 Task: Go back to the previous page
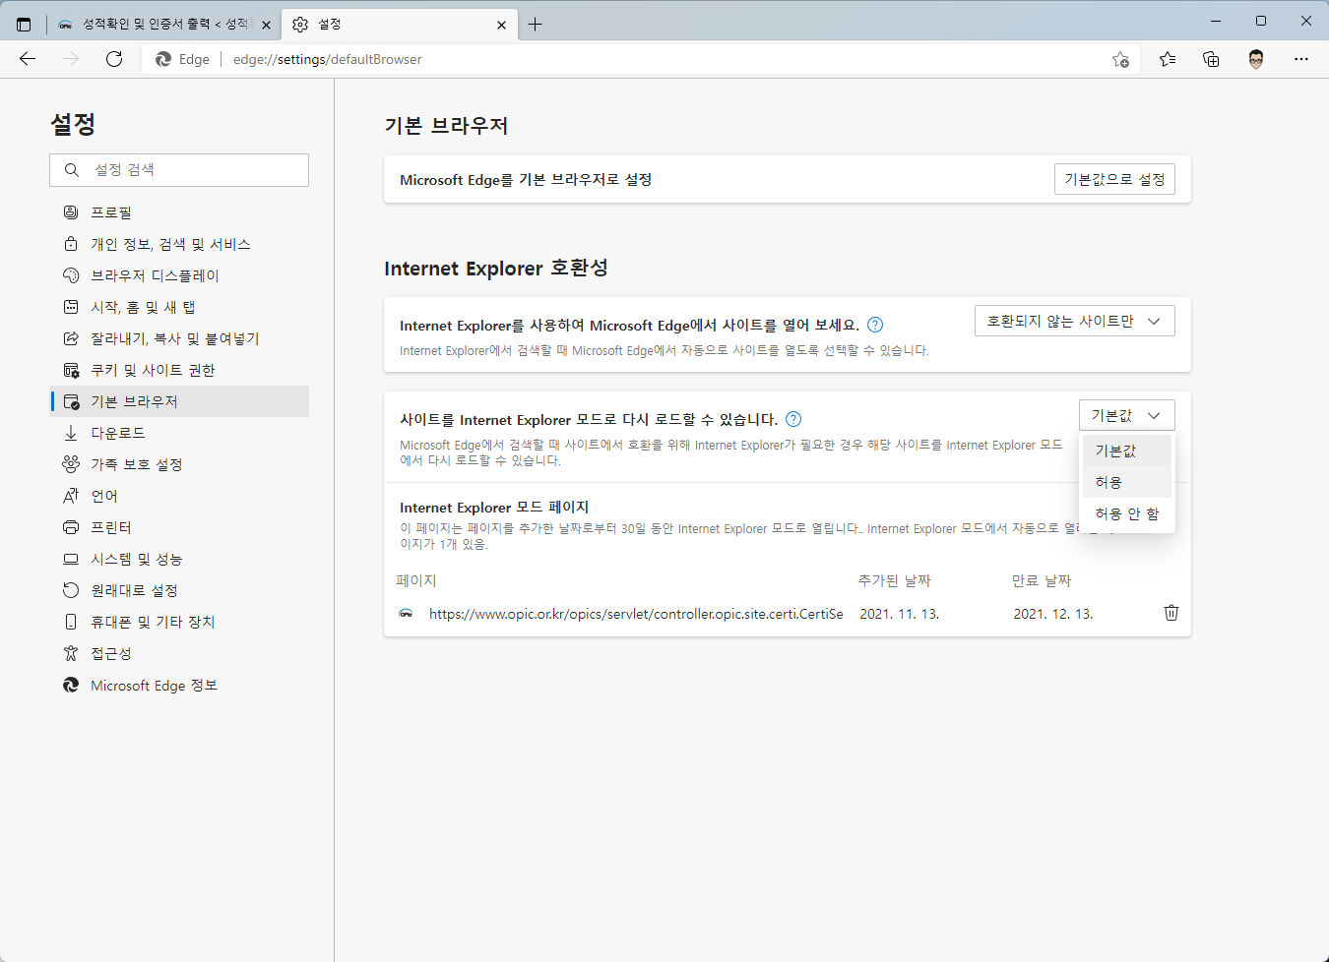28,59
